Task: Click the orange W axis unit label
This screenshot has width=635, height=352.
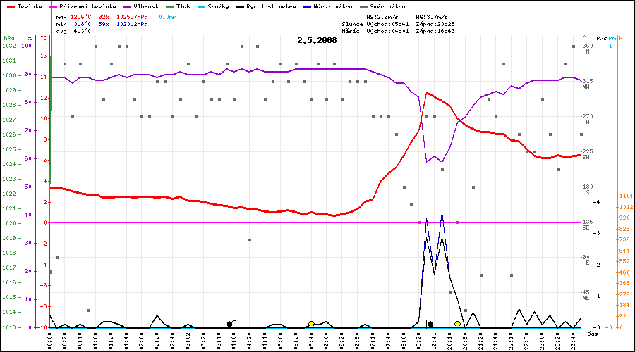Action: click(620, 39)
